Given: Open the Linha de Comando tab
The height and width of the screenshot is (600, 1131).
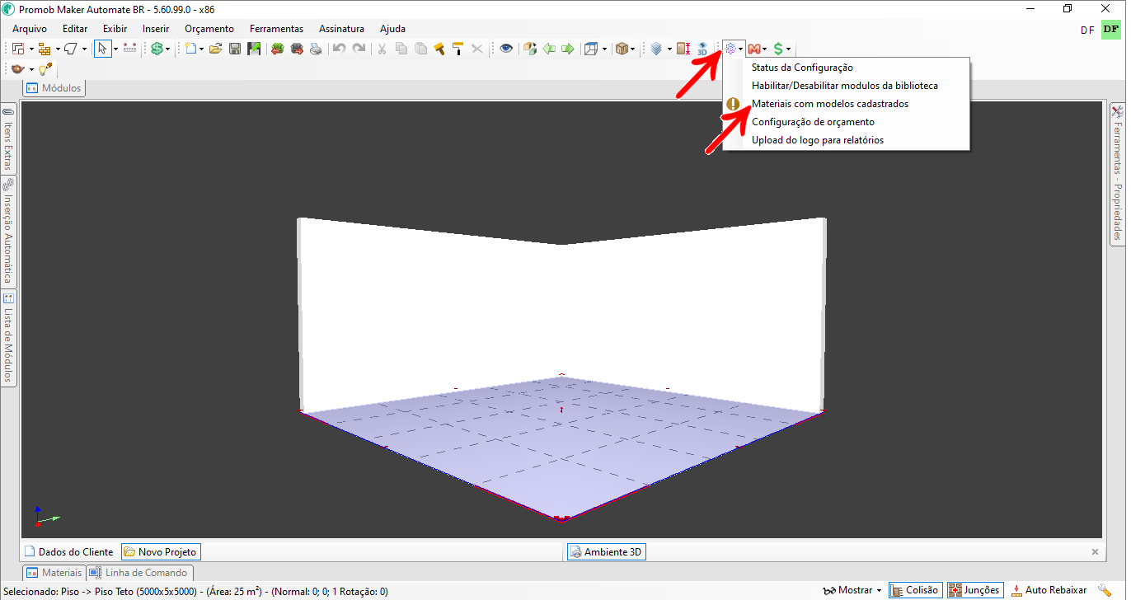Looking at the screenshot, I should (x=139, y=572).
